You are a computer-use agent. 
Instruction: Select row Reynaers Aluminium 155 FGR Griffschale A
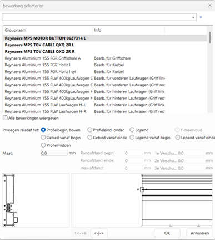[x=105, y=58]
